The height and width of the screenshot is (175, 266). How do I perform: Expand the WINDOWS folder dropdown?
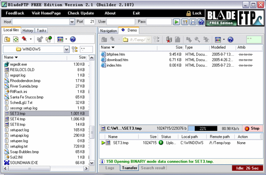click(66, 50)
